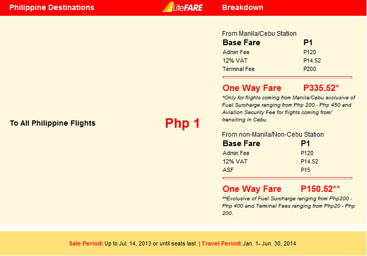Select the Philippine Destinations header
Image resolution: width=367 pixels, height=256 pixels.
tap(52, 7)
